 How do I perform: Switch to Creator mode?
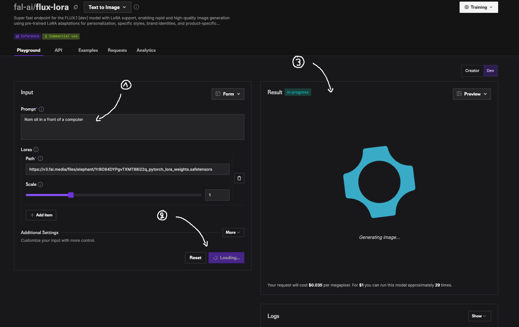point(472,71)
